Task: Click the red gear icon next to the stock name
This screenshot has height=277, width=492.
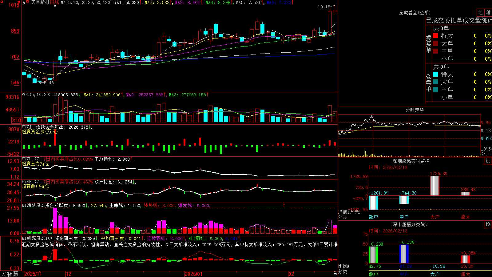Action: point(28,2)
